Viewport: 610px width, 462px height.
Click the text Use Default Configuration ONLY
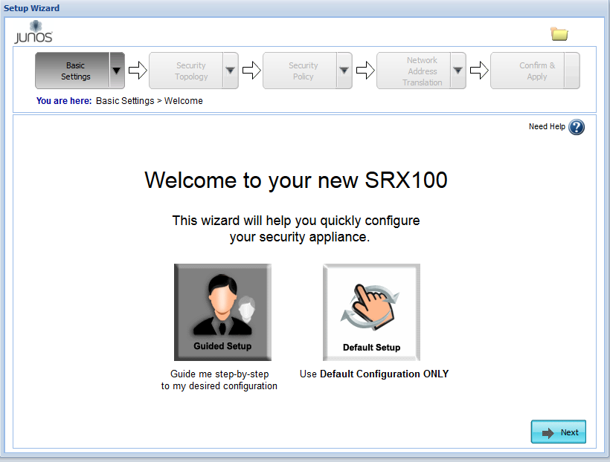coord(374,374)
